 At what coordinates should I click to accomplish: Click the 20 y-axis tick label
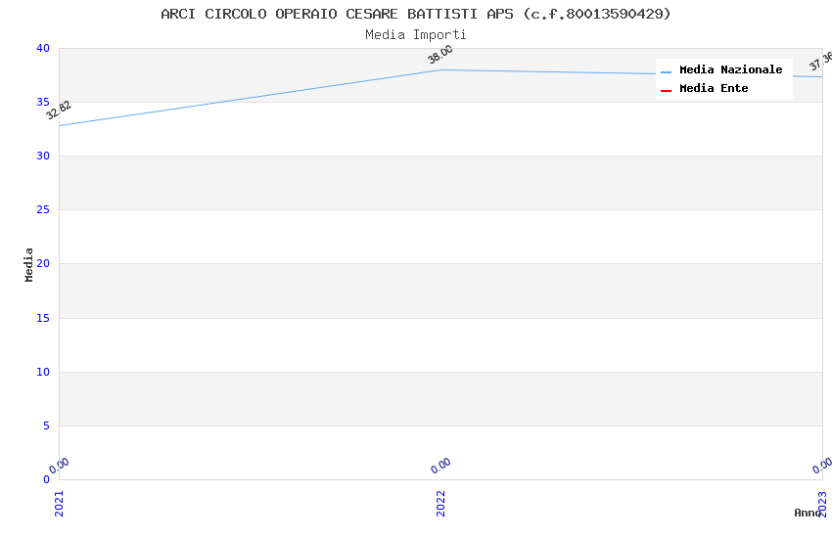43,264
